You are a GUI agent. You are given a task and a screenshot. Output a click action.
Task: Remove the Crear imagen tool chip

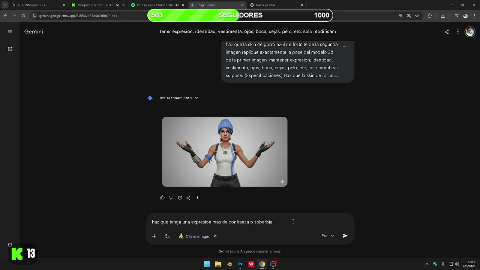[215, 236]
